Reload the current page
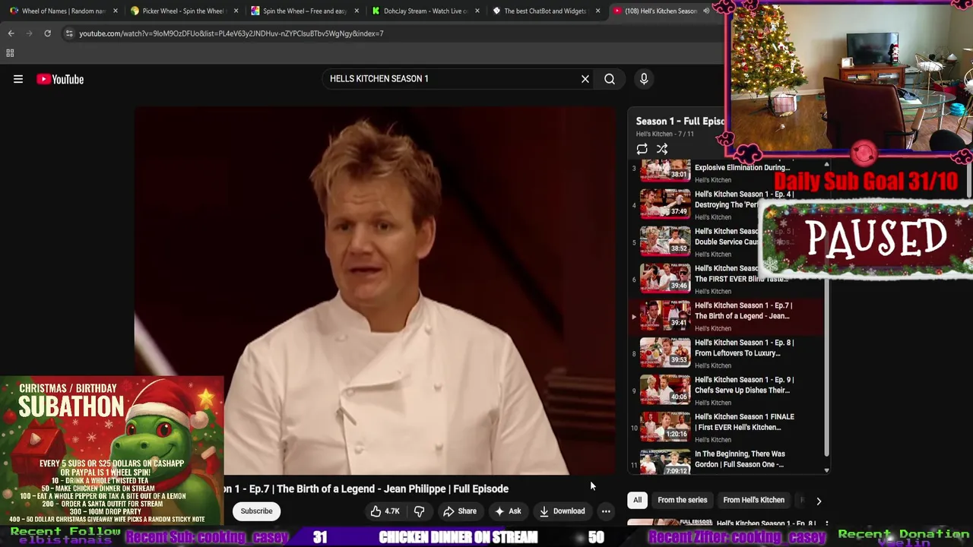Image resolution: width=973 pixels, height=547 pixels. [x=47, y=33]
